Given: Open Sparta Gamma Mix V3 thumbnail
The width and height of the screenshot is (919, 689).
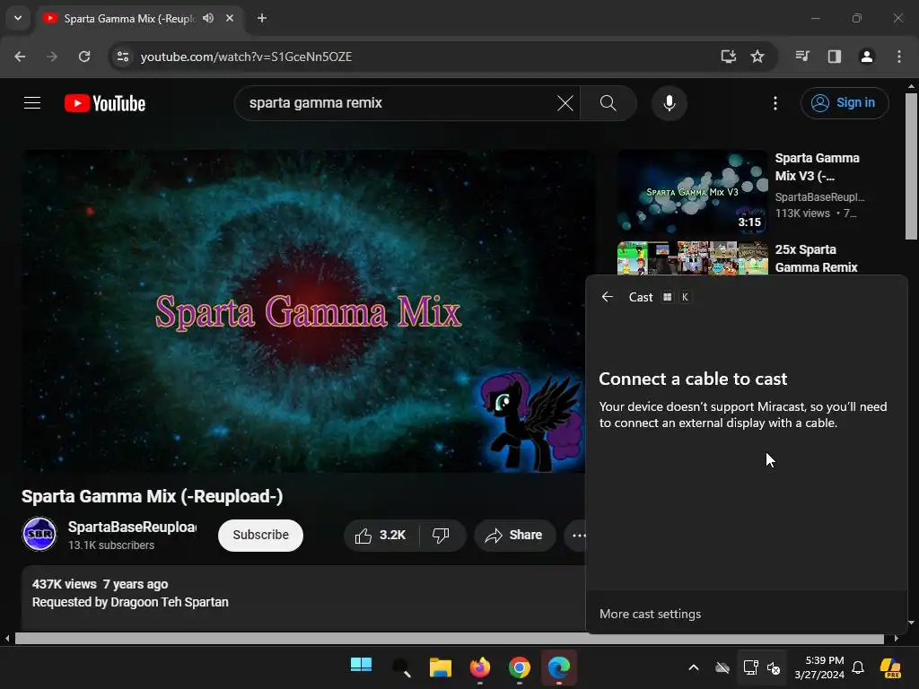Looking at the screenshot, I should pyautogui.click(x=692, y=192).
